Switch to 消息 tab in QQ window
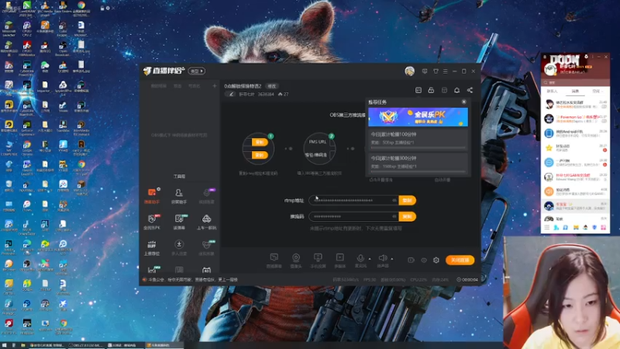 tap(575, 92)
